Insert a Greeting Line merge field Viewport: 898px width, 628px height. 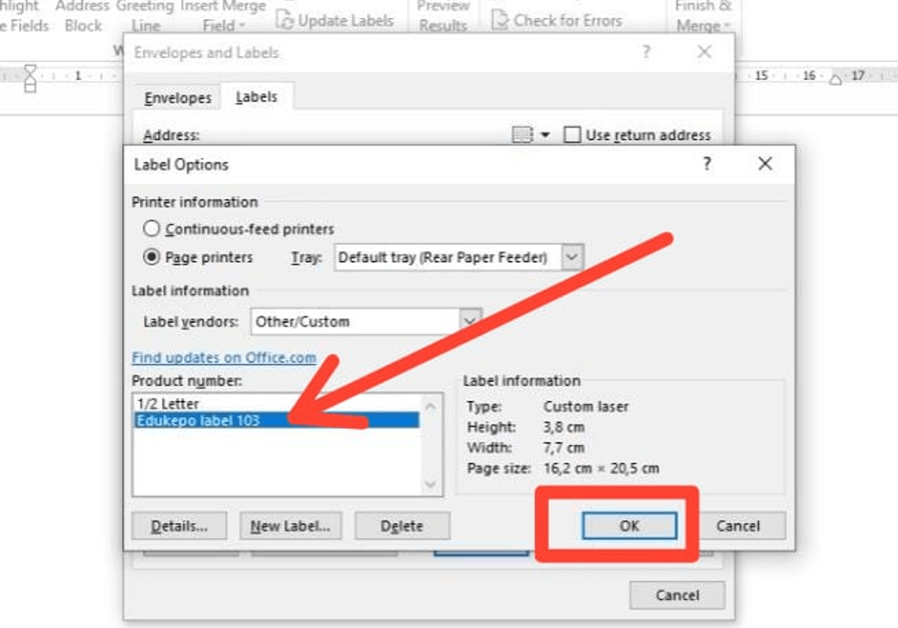click(x=145, y=16)
